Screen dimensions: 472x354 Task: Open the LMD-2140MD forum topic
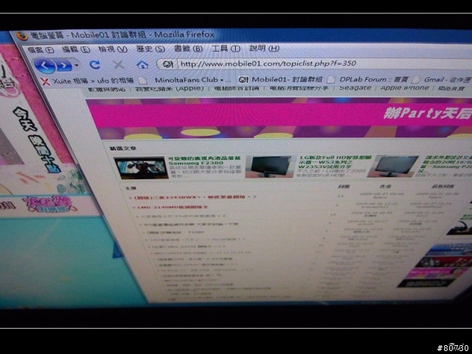[x=172, y=207]
